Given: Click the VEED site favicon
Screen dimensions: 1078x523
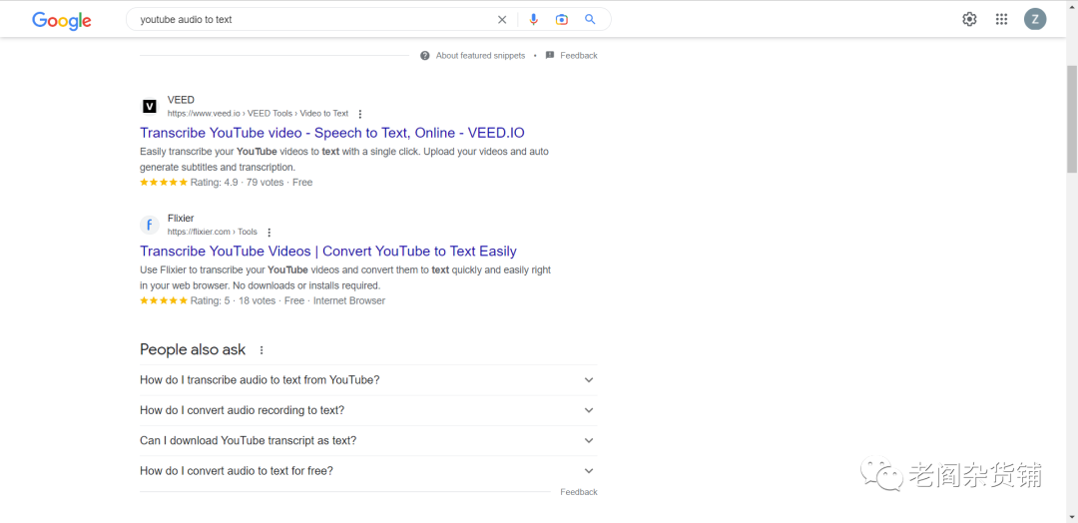Looking at the screenshot, I should tap(149, 107).
